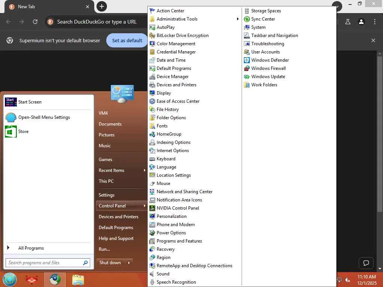The image size is (383, 287).
Task: Click the Store icon in Start menu
Action: (x=11, y=132)
